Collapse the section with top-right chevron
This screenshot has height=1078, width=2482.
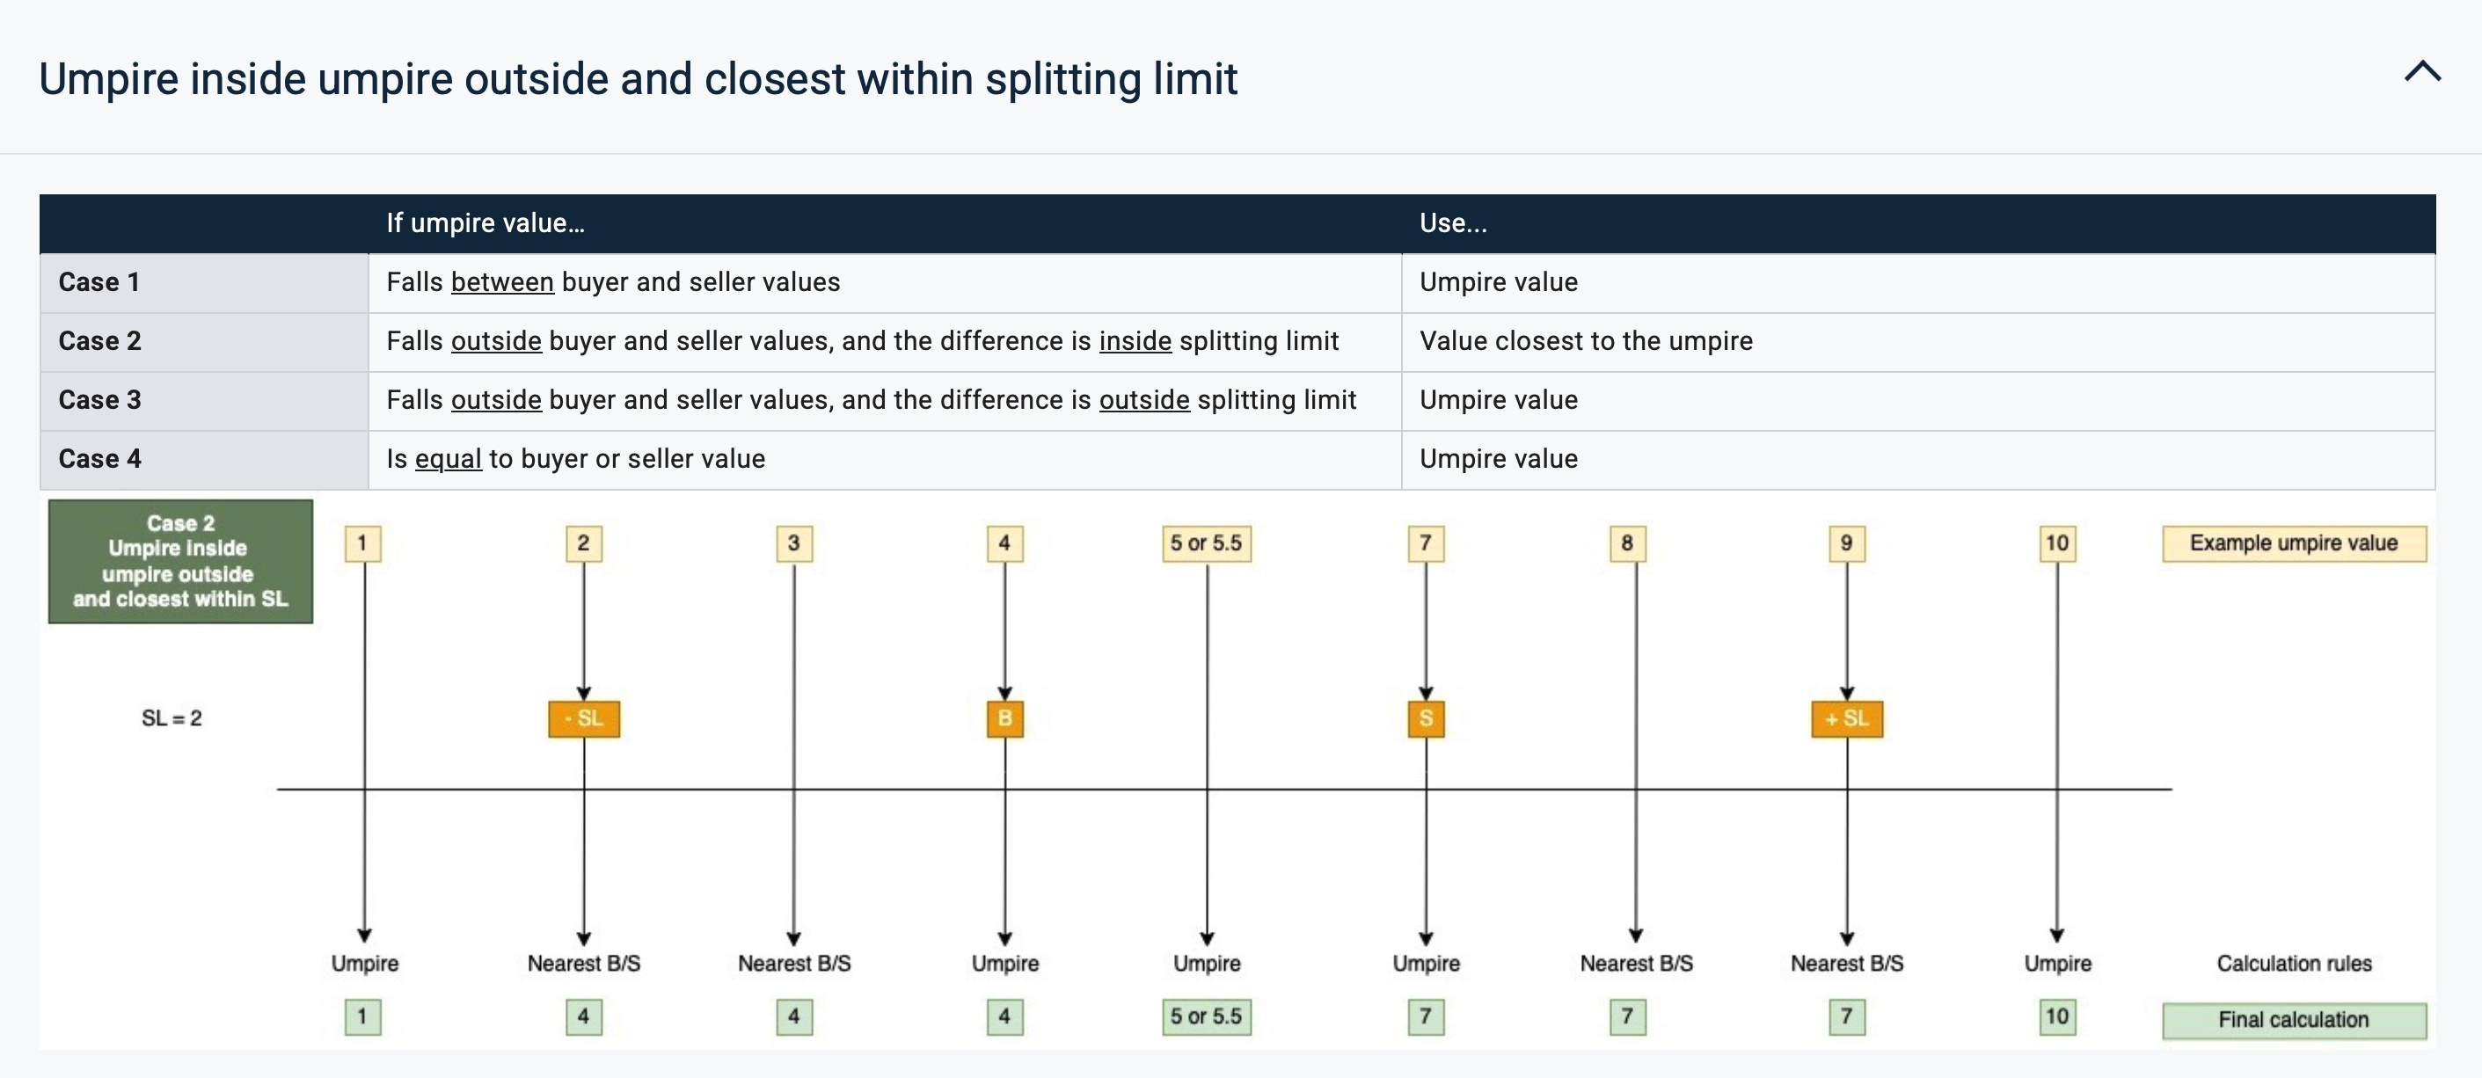2421,71
